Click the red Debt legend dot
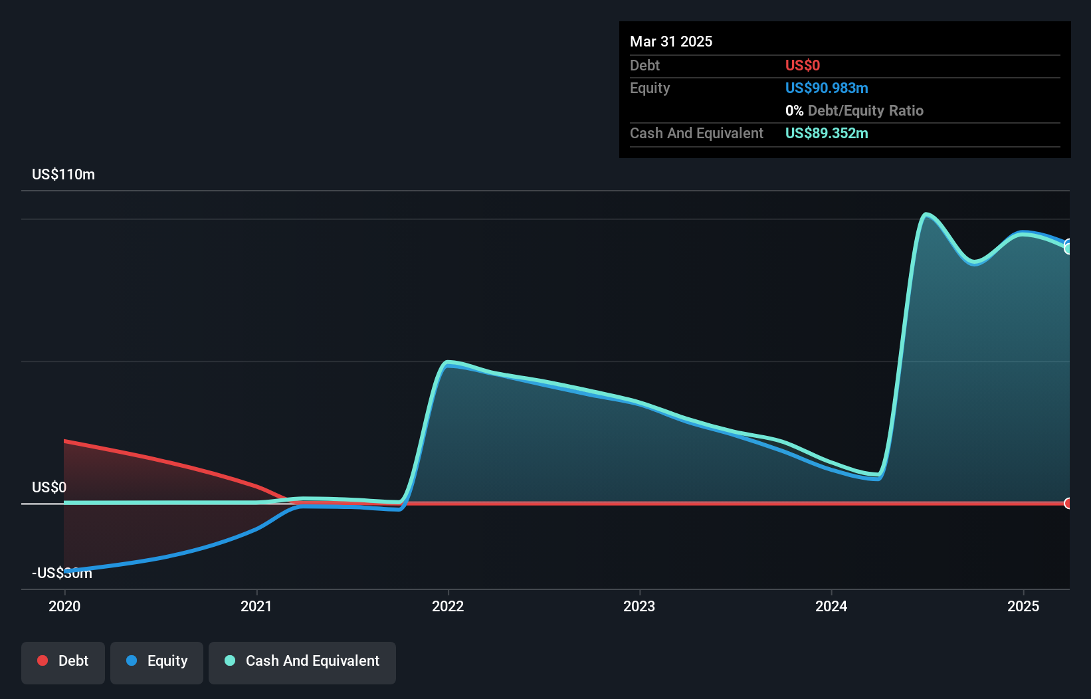 click(42, 660)
